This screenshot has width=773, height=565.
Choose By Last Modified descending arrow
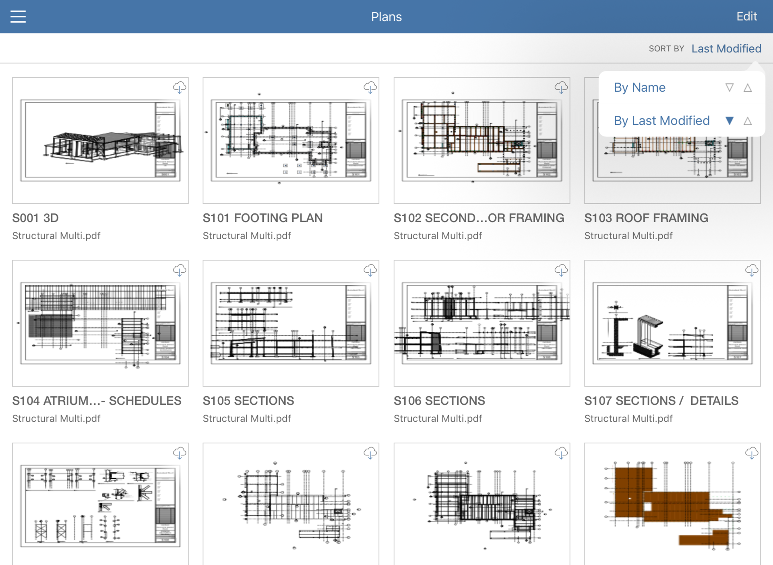tap(729, 120)
